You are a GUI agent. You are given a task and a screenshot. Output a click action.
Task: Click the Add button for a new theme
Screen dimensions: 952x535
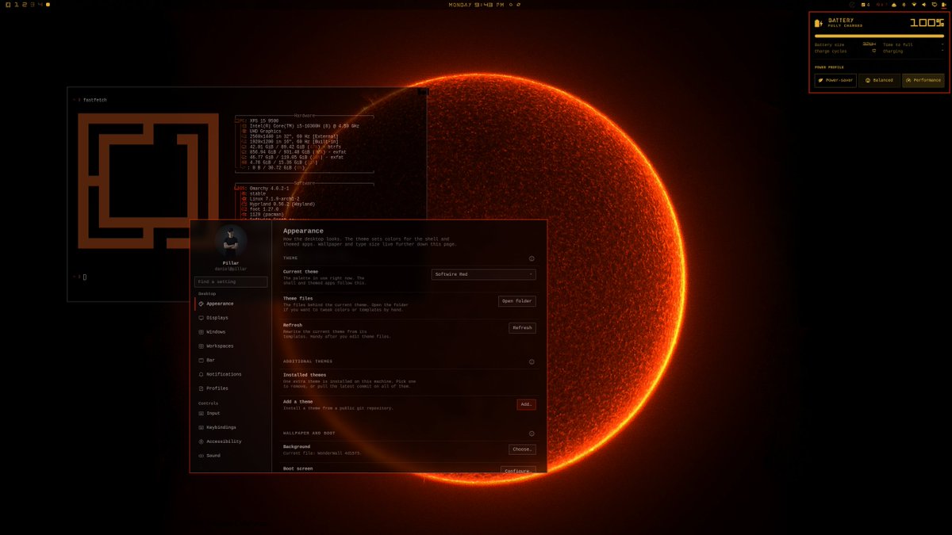click(526, 404)
